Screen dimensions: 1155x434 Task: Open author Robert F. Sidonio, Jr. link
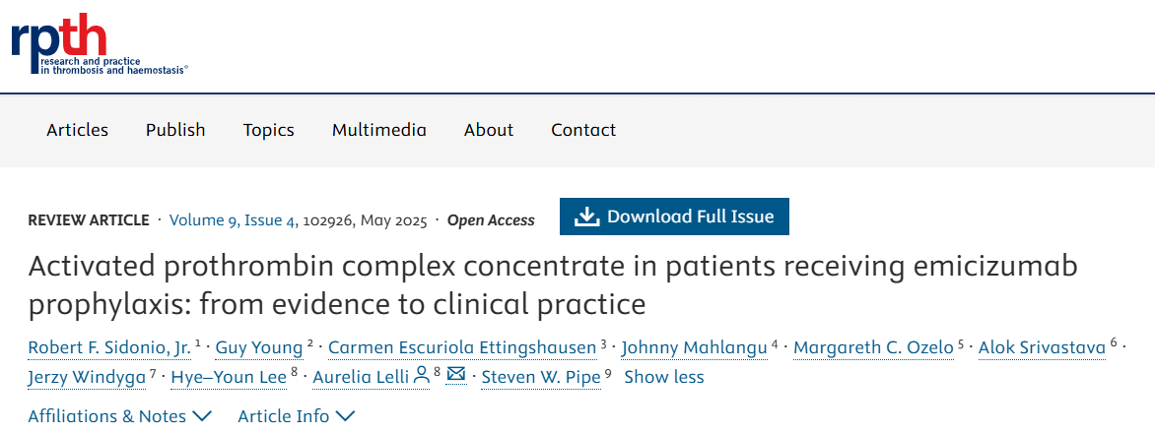tap(109, 346)
